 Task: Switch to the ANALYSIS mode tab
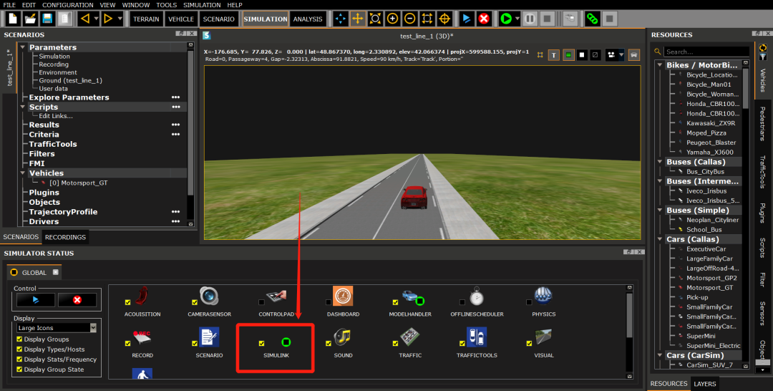pyautogui.click(x=308, y=19)
